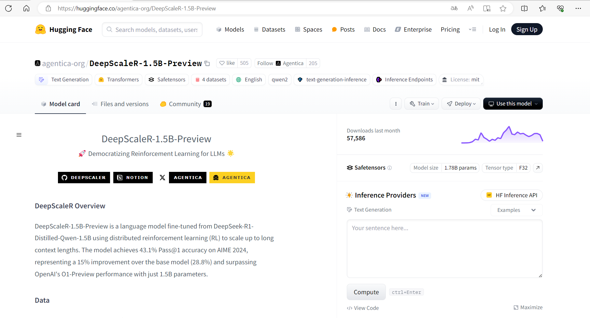View site information lock icon
590x318 pixels.
tap(48, 8)
